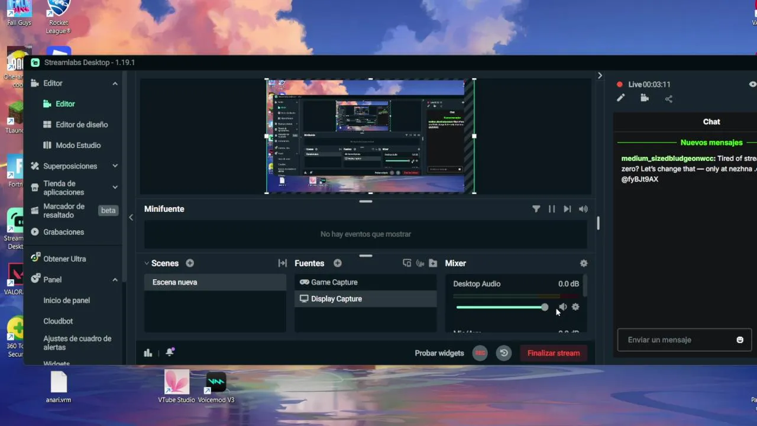Open Mixer advanced audio settings gear
Screen dimensions: 757x426
(x=584, y=263)
